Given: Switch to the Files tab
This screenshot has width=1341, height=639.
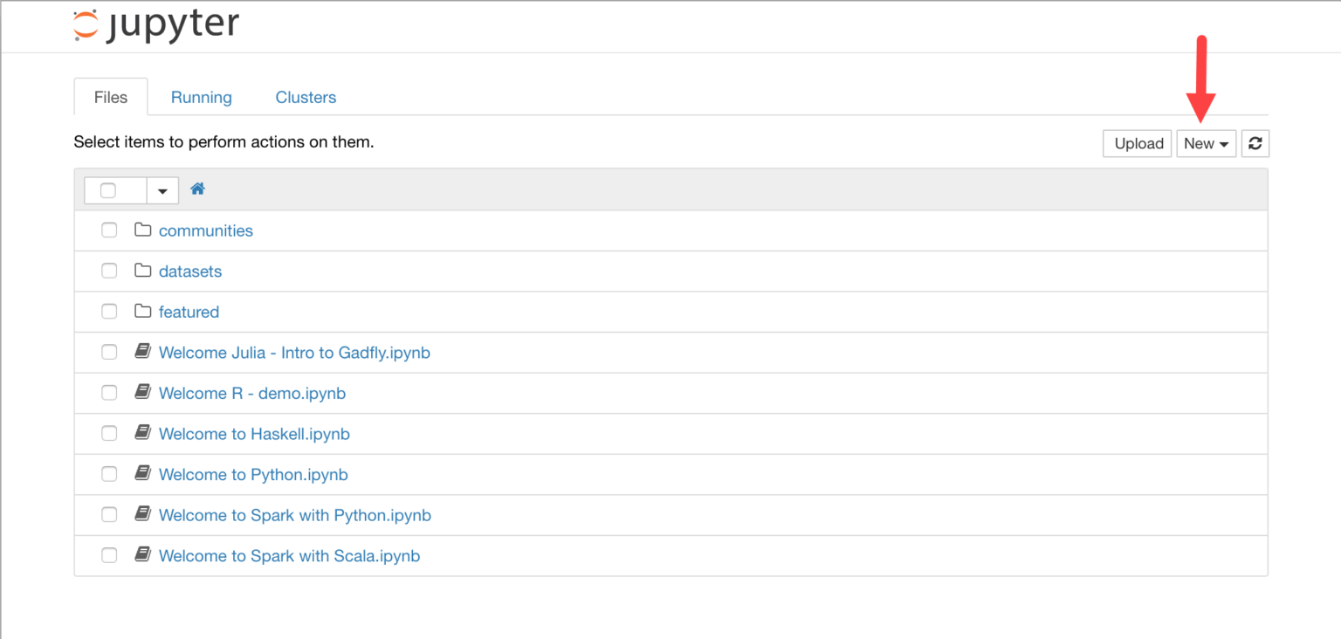Looking at the screenshot, I should 111,97.
